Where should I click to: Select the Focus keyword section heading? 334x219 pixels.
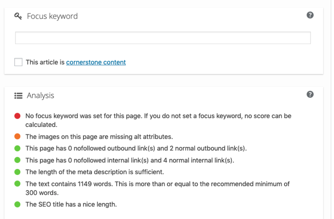(52, 16)
